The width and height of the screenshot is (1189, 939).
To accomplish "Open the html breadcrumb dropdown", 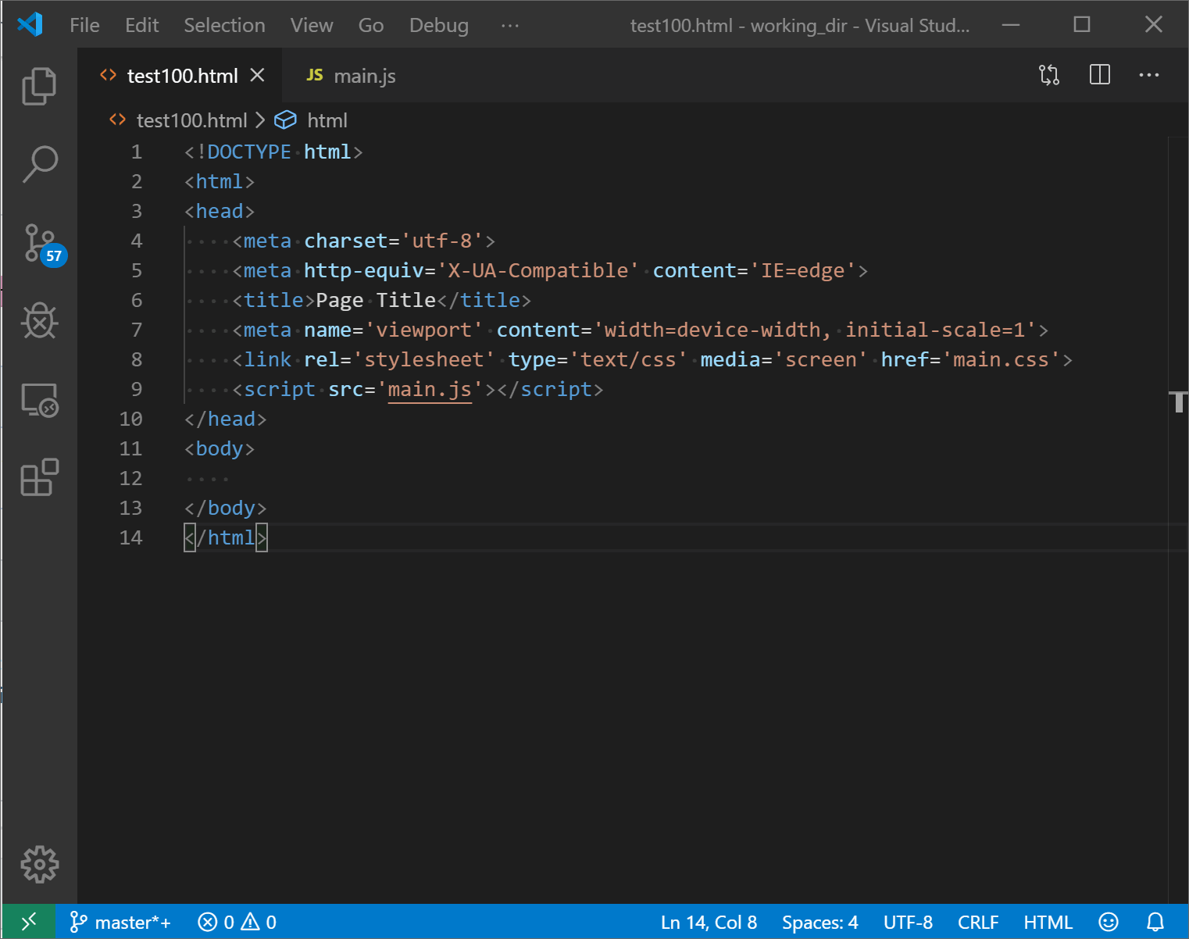I will 327,120.
